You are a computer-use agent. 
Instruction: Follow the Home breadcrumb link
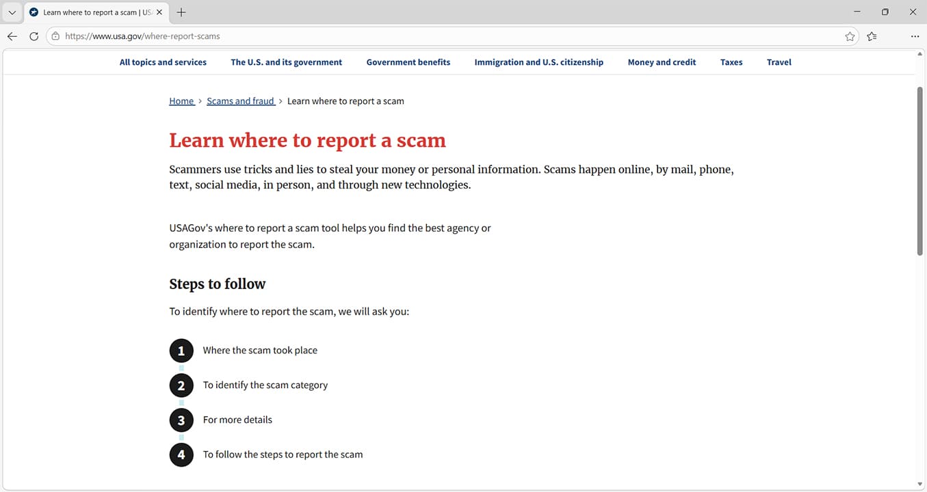(x=181, y=101)
